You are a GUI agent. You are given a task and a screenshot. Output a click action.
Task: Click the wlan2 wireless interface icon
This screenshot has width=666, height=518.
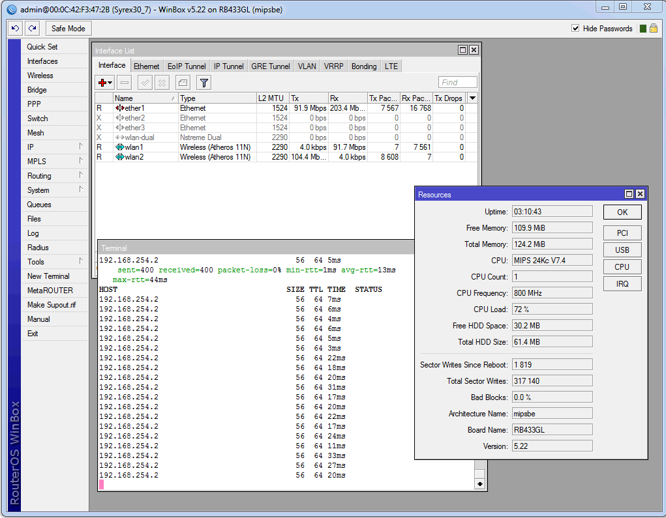(120, 157)
